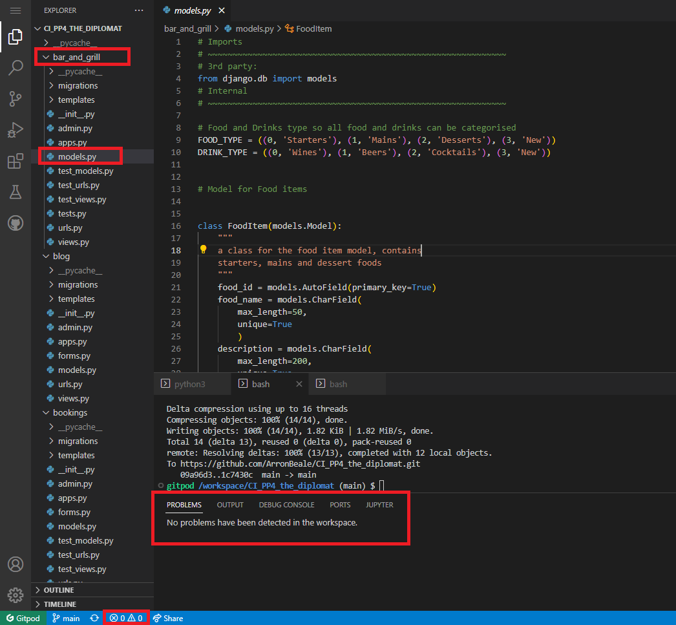Open models.py in the blog folder
This screenshot has height=625, width=676.
(x=77, y=370)
